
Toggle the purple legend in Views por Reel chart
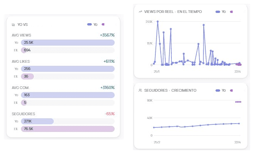pyautogui.click(x=231, y=12)
